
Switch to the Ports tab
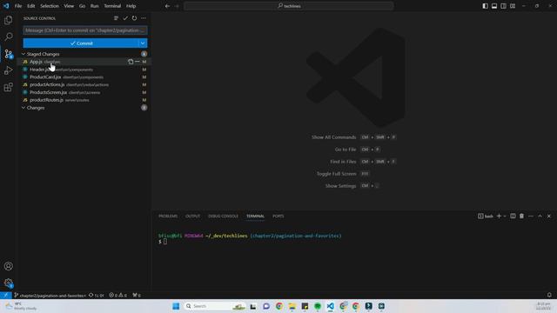(278, 216)
